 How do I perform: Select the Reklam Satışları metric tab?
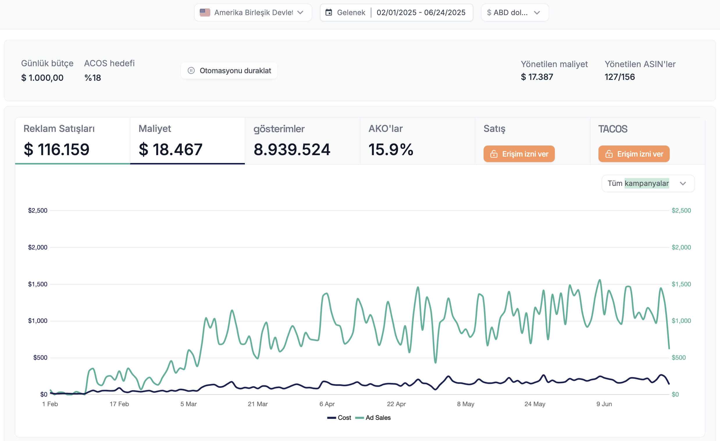tap(72, 141)
